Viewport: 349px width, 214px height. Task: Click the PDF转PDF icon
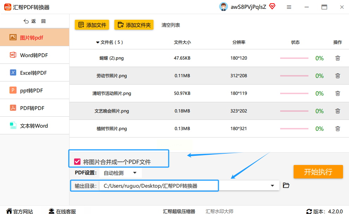[x=13, y=108]
